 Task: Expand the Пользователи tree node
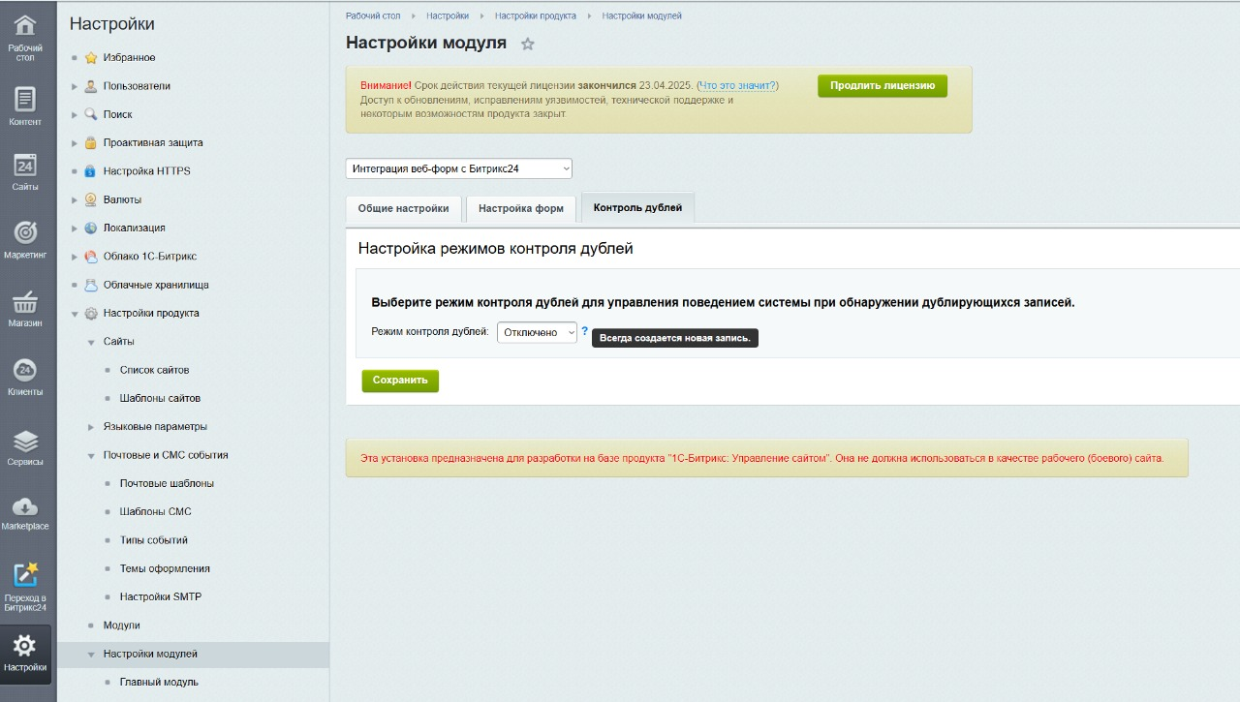coord(75,86)
